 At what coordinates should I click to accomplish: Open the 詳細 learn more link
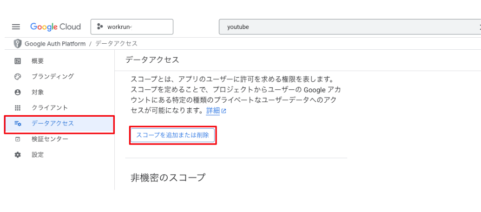(x=213, y=111)
